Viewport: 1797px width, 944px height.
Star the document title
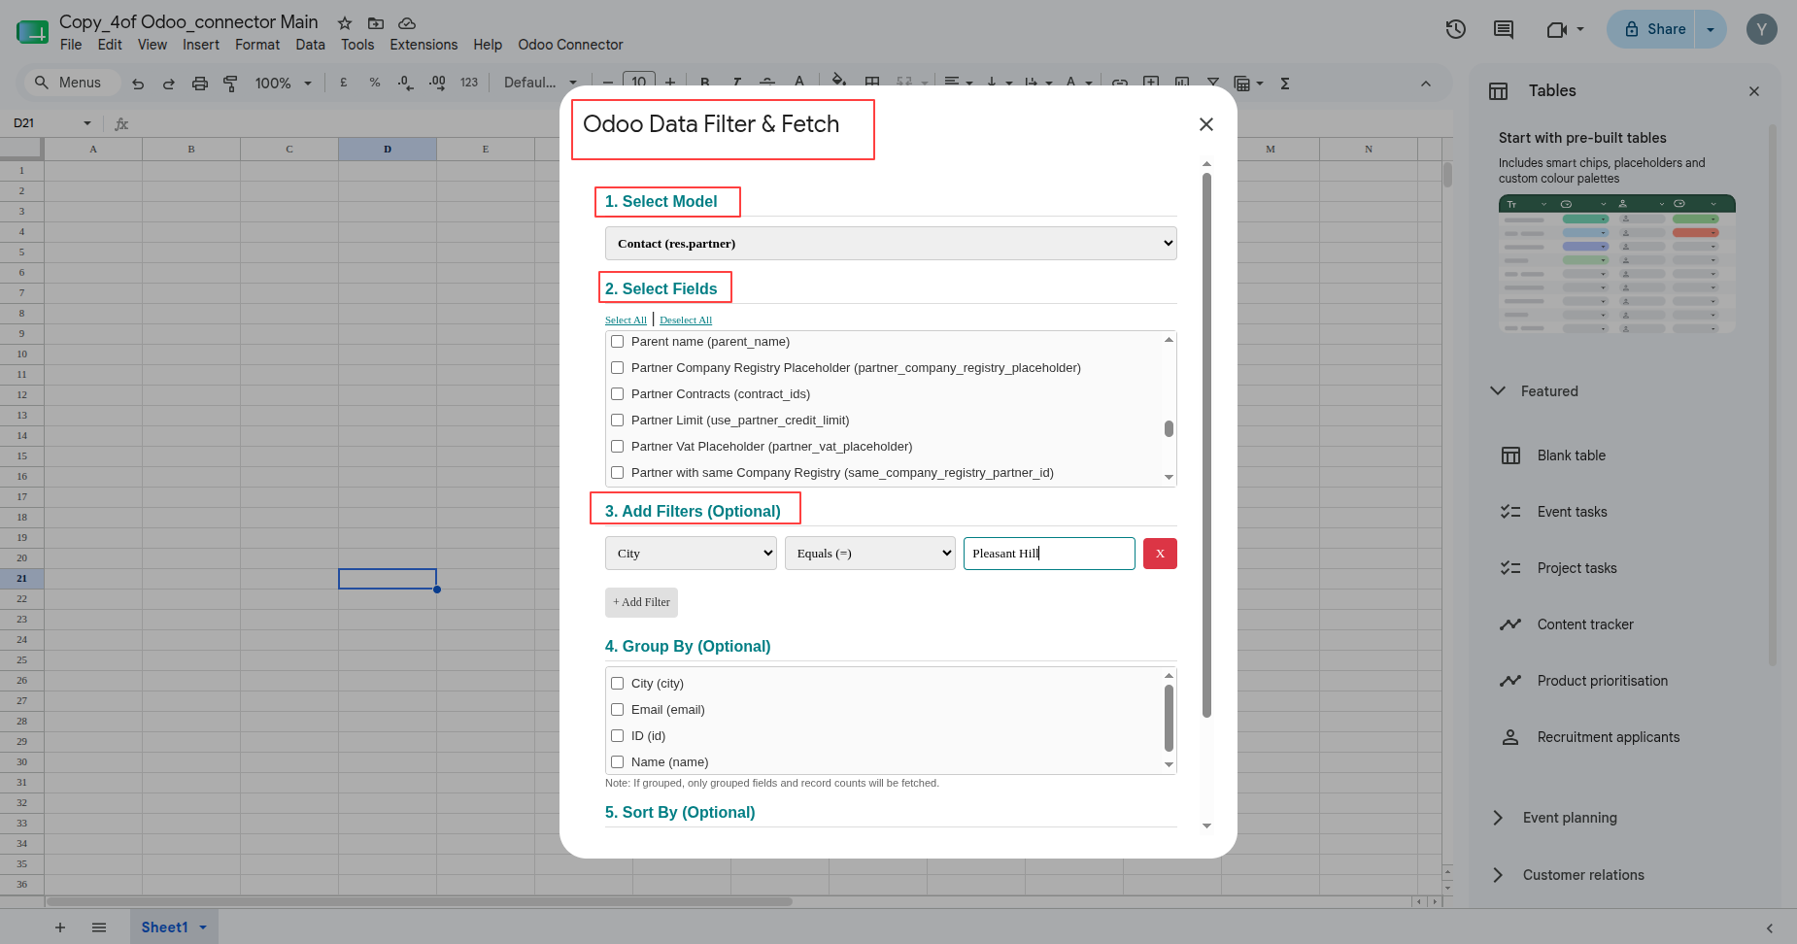345,23
